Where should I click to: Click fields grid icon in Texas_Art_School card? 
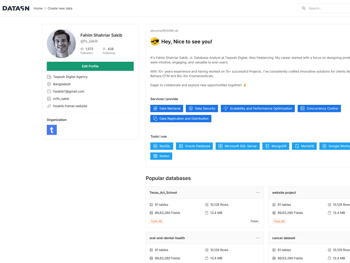coord(151,213)
